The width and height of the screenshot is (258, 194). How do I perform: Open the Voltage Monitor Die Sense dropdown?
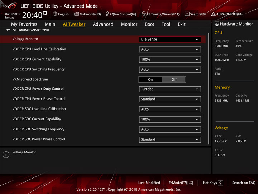(x=170, y=39)
